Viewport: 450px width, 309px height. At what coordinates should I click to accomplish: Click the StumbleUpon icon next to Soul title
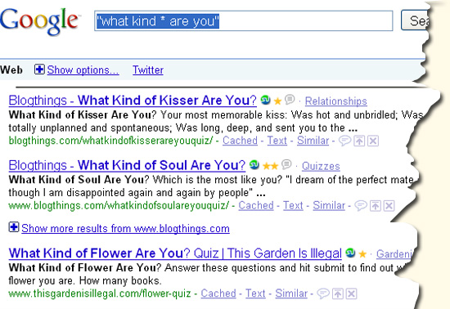(x=254, y=165)
